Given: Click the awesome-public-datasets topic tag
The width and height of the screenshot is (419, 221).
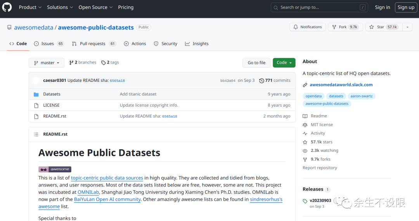Looking at the screenshot, I should pos(327,104).
